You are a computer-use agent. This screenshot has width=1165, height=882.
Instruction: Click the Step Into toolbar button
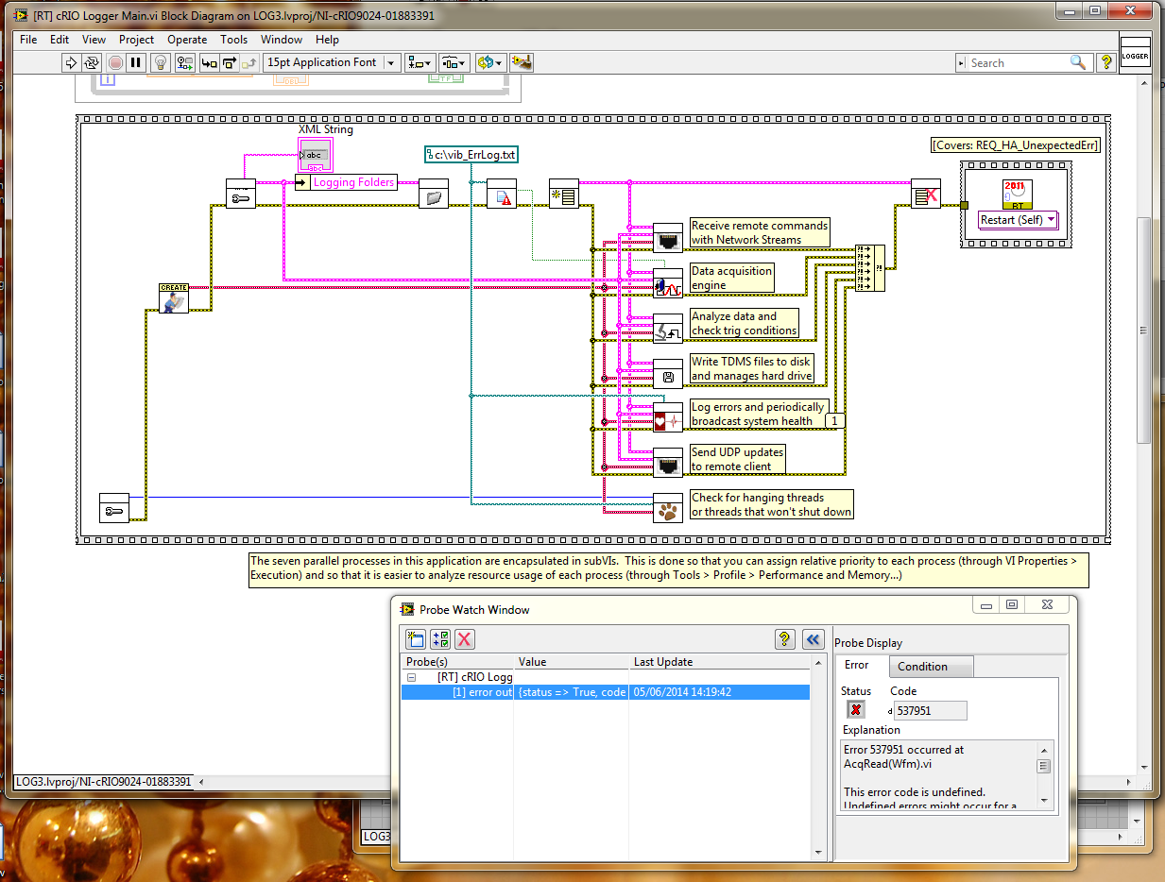(208, 63)
